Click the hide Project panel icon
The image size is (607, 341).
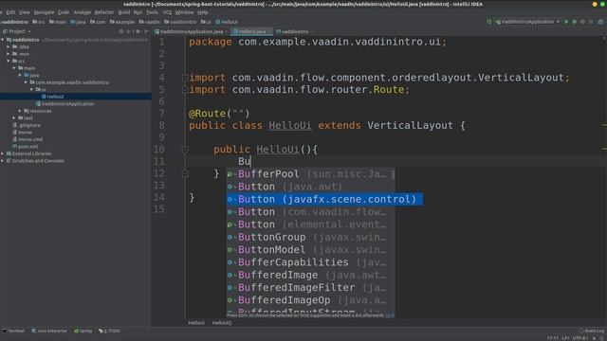tap(146, 31)
